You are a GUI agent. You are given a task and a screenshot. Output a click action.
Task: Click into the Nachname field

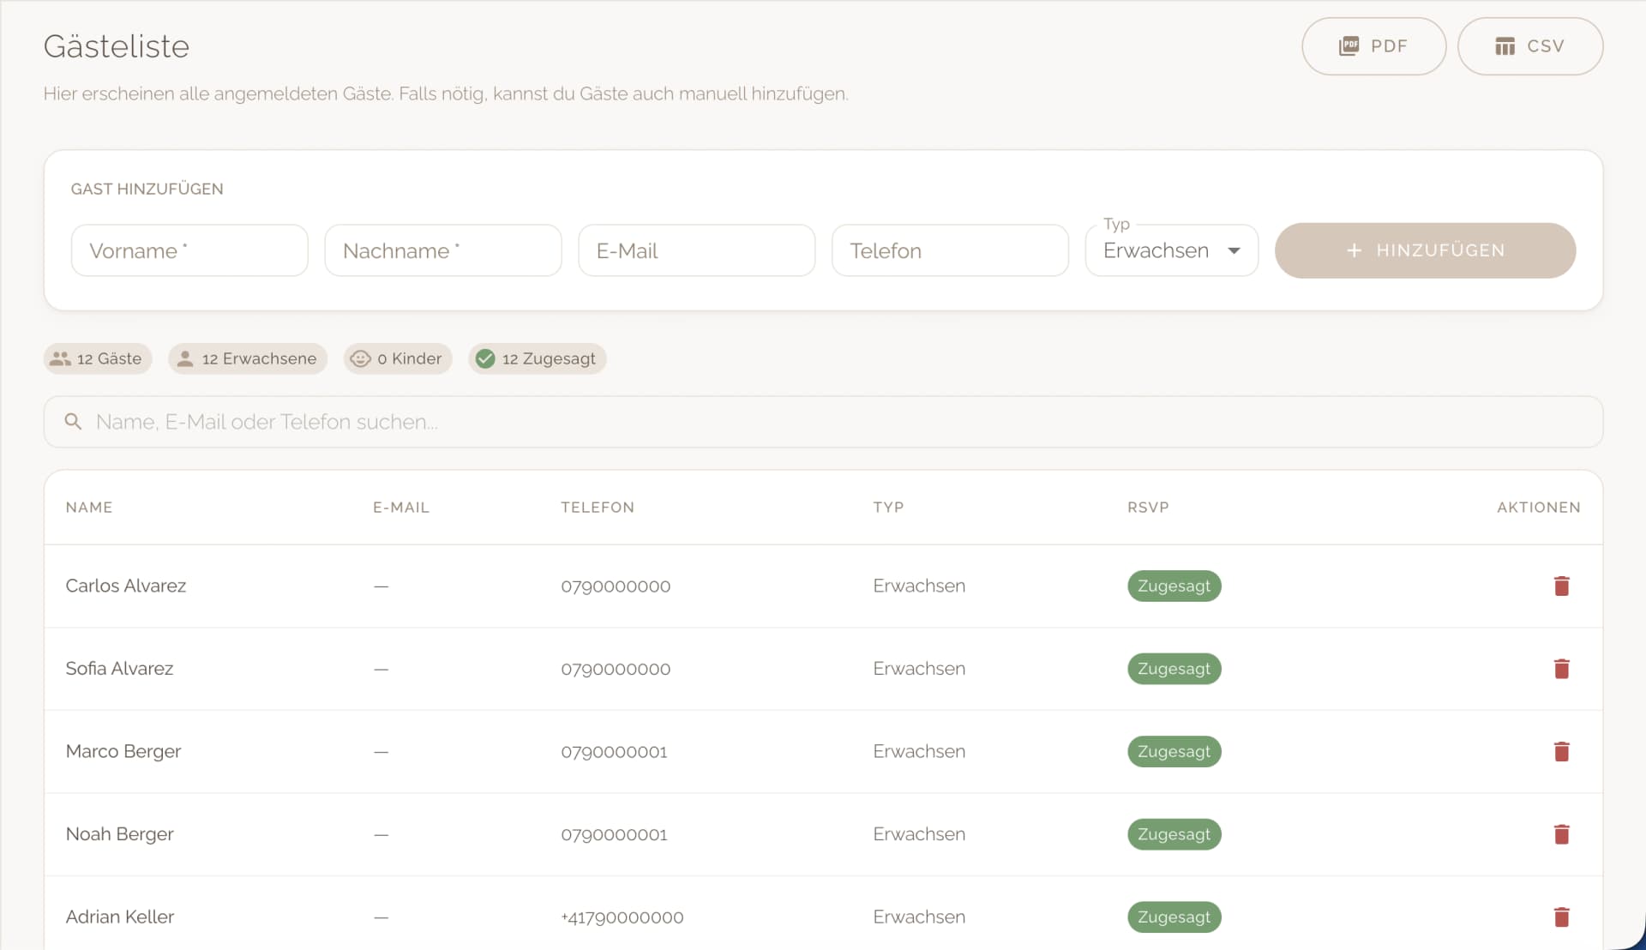tap(442, 250)
